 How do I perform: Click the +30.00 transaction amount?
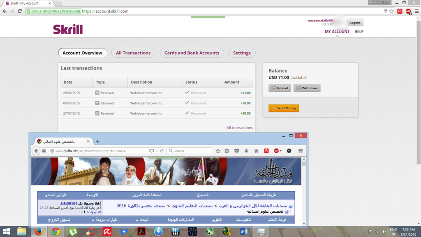pyautogui.click(x=246, y=114)
